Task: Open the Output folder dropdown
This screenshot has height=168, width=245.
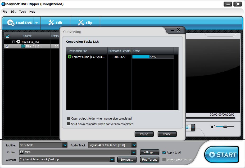Action: click(x=112, y=160)
